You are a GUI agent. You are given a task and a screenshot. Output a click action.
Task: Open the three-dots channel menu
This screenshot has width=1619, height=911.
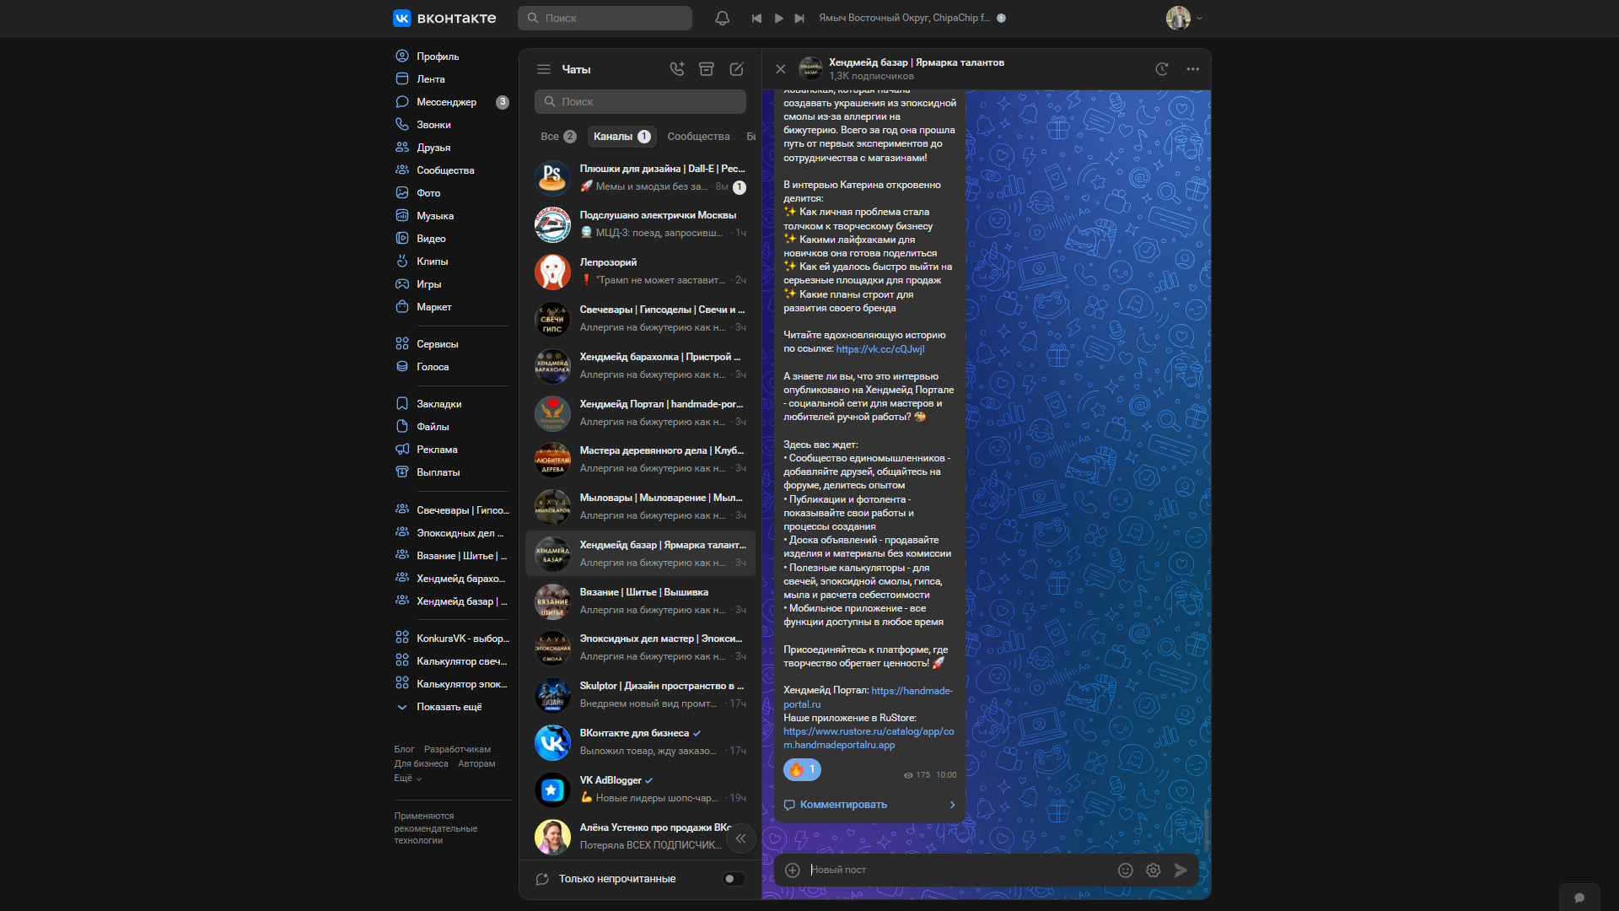click(1192, 69)
